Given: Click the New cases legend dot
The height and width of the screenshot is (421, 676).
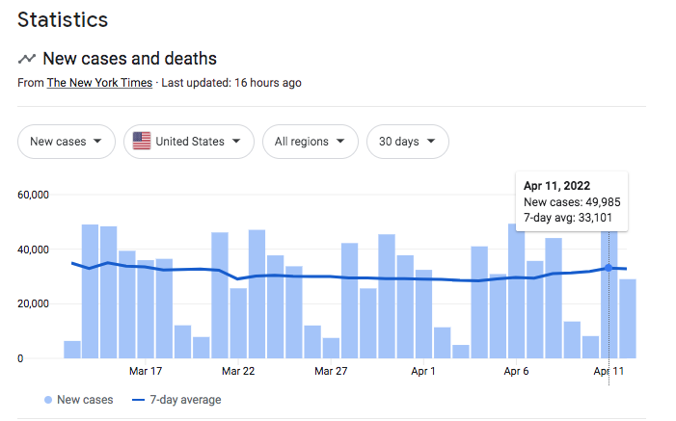Looking at the screenshot, I should [48, 400].
